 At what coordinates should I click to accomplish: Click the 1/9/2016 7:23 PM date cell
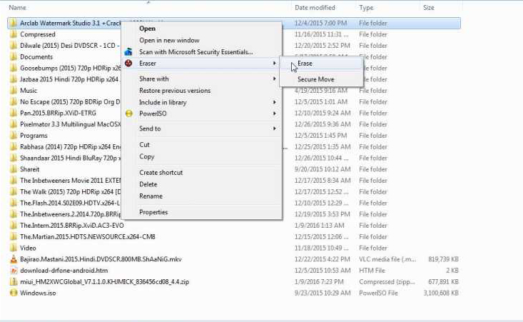(319, 281)
